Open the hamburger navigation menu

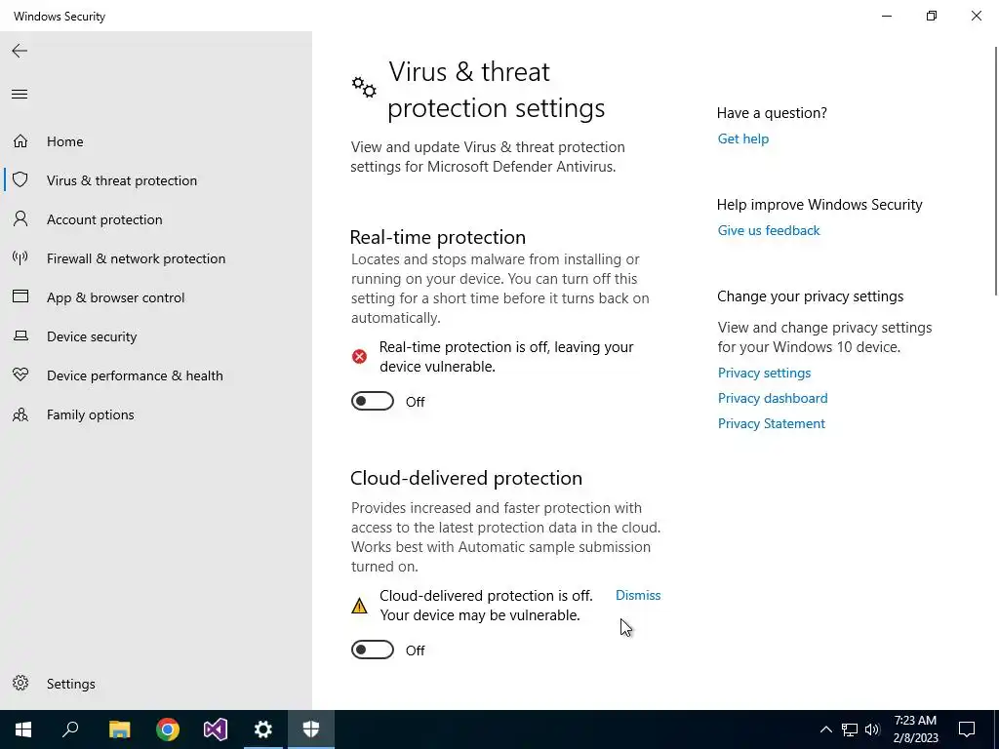20,95
